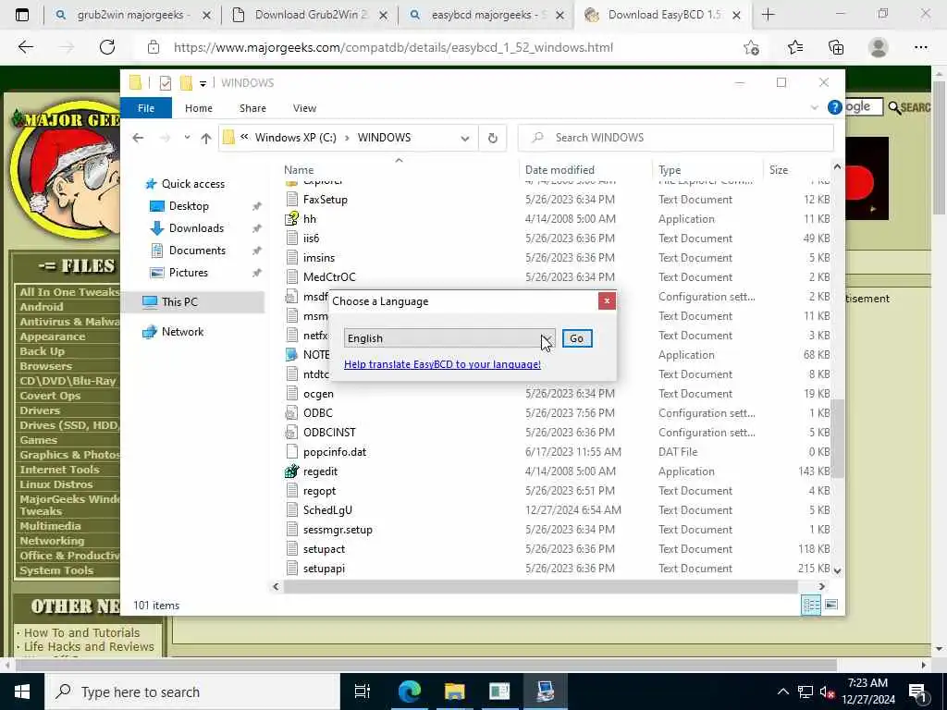Select the regedit application icon
The width and height of the screenshot is (947, 710).
(x=291, y=471)
